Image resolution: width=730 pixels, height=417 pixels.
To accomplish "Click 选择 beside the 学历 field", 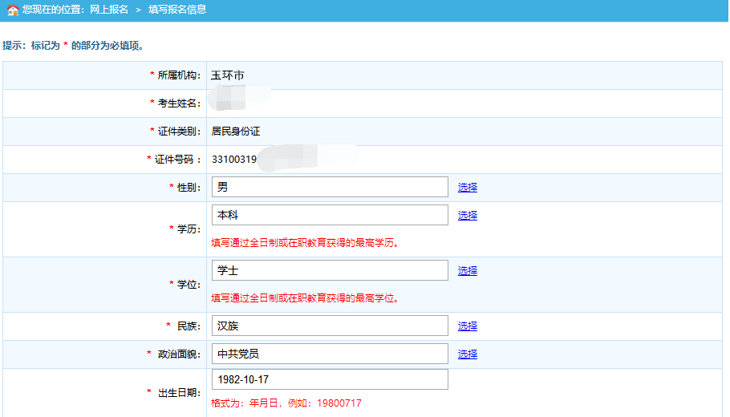I will tap(468, 215).
